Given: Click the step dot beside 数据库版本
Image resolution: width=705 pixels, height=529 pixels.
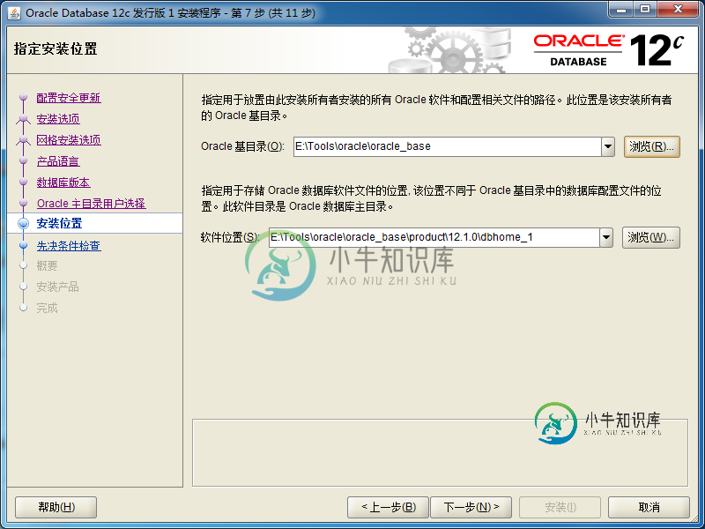Looking at the screenshot, I should pyautogui.click(x=24, y=183).
